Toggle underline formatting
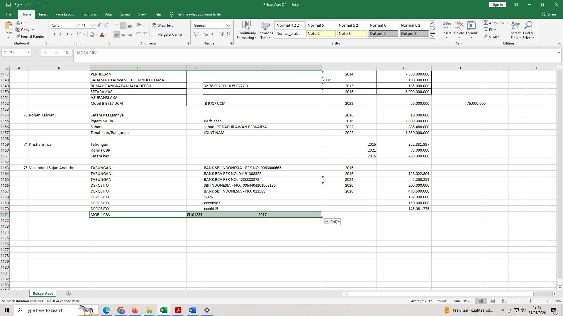 pos(67,34)
